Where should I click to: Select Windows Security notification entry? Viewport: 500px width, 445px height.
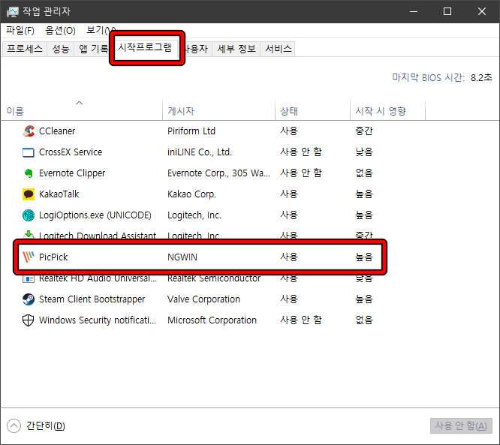pos(98,320)
